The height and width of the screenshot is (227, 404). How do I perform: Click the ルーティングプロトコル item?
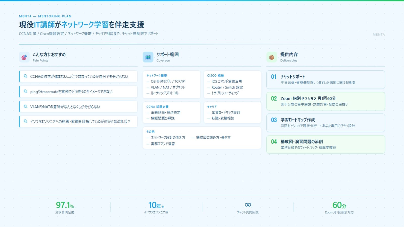(165, 93)
